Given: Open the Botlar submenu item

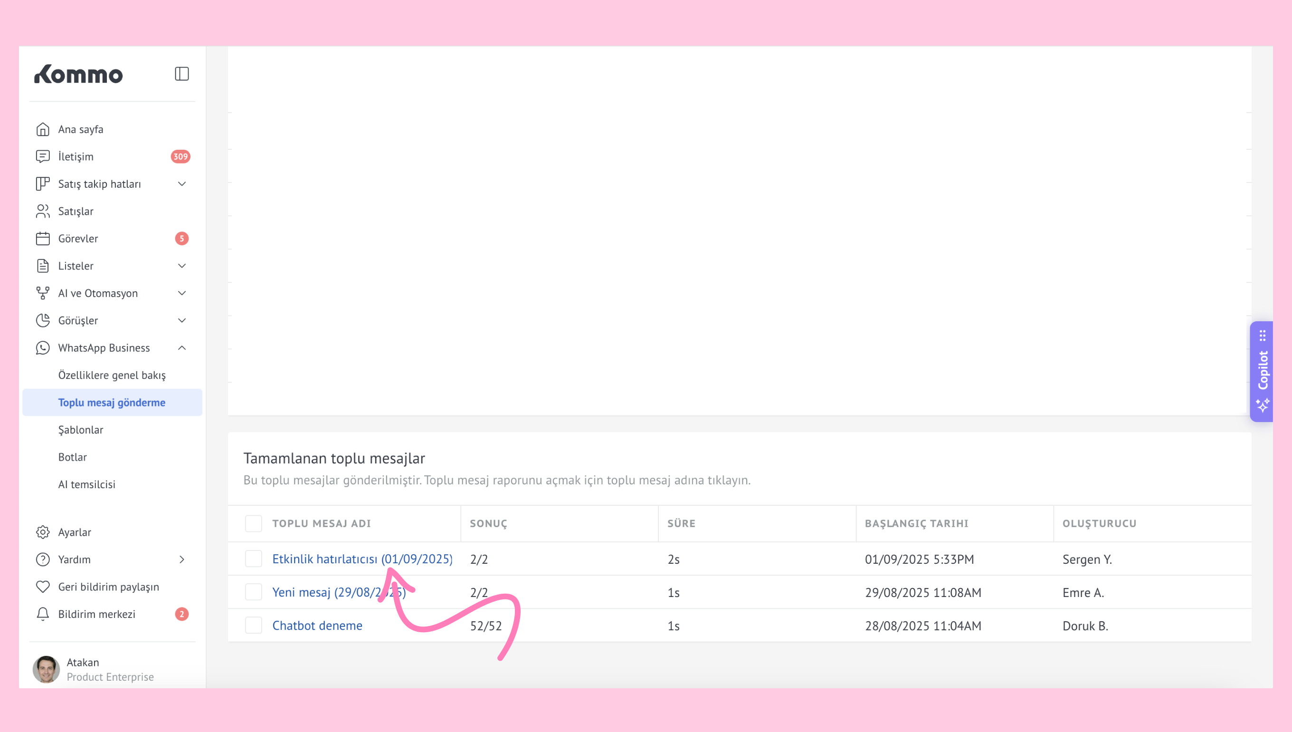Looking at the screenshot, I should pyautogui.click(x=72, y=457).
